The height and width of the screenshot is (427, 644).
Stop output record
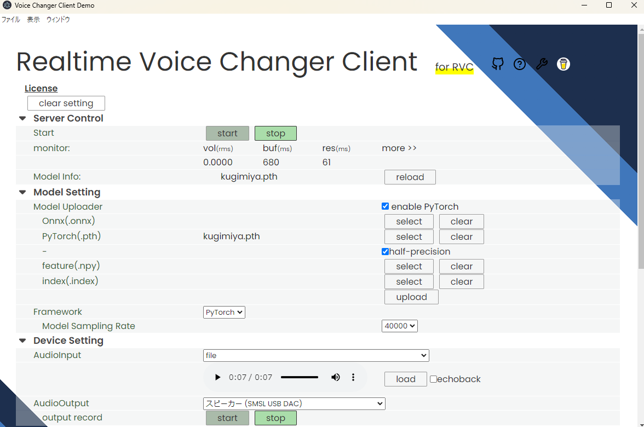pyautogui.click(x=275, y=418)
